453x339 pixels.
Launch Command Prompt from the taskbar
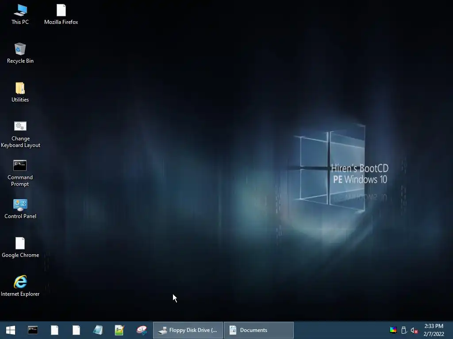(x=33, y=330)
